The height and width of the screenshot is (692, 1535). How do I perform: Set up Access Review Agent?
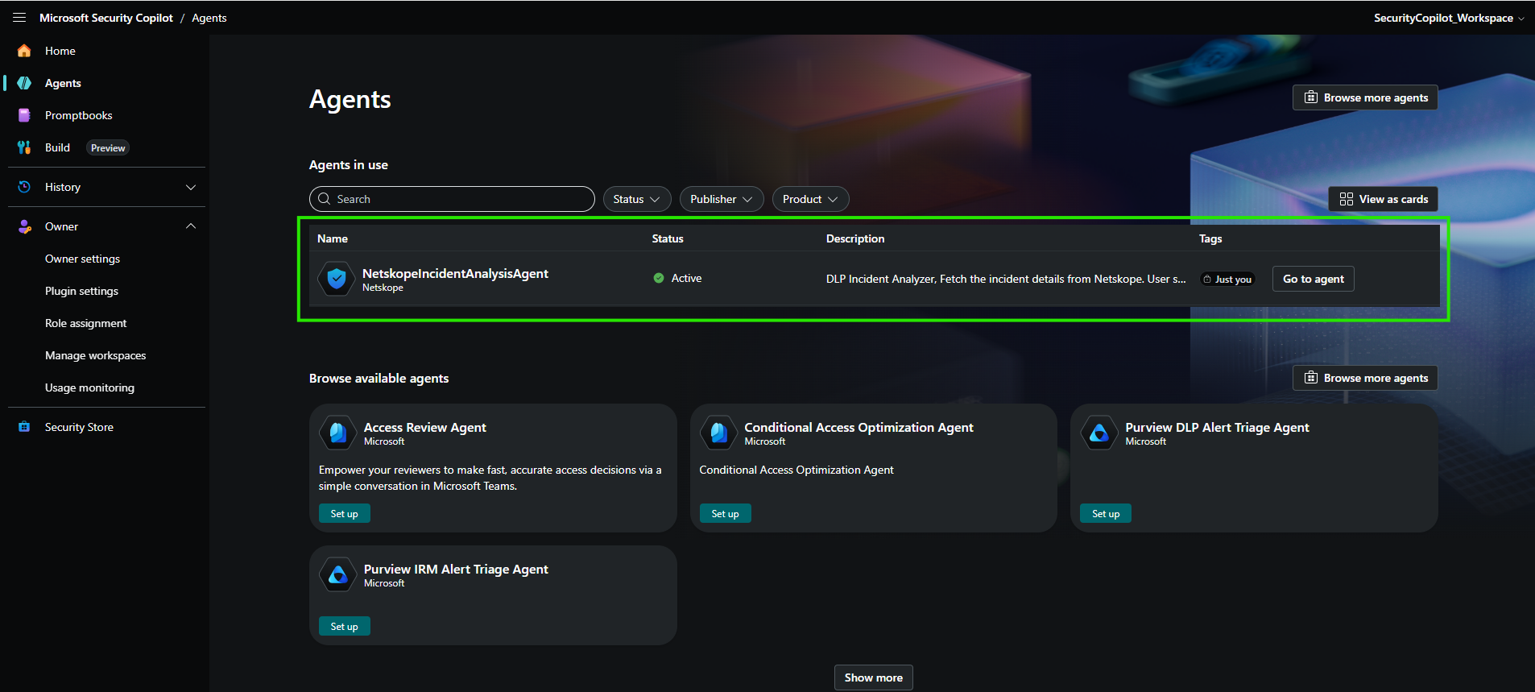coord(345,513)
